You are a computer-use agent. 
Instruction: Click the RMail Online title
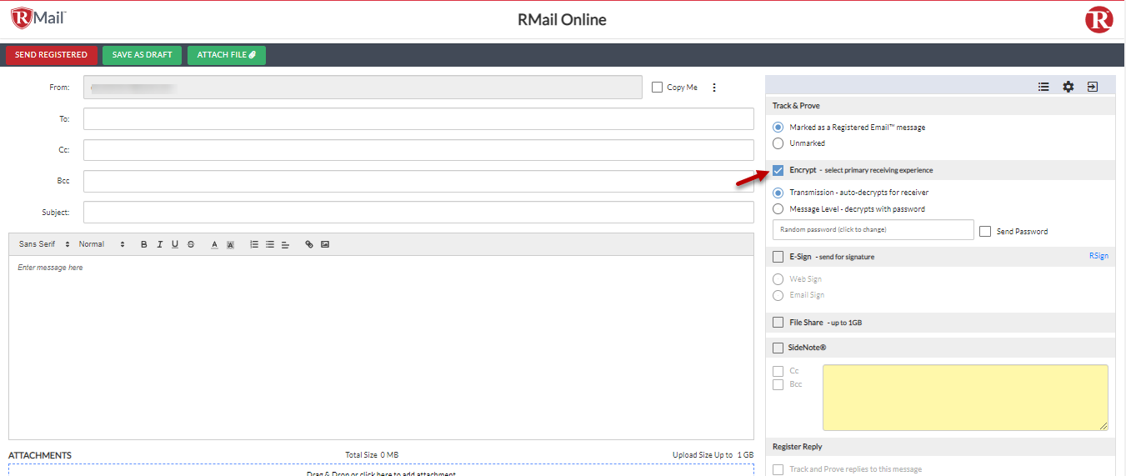pyautogui.click(x=562, y=19)
